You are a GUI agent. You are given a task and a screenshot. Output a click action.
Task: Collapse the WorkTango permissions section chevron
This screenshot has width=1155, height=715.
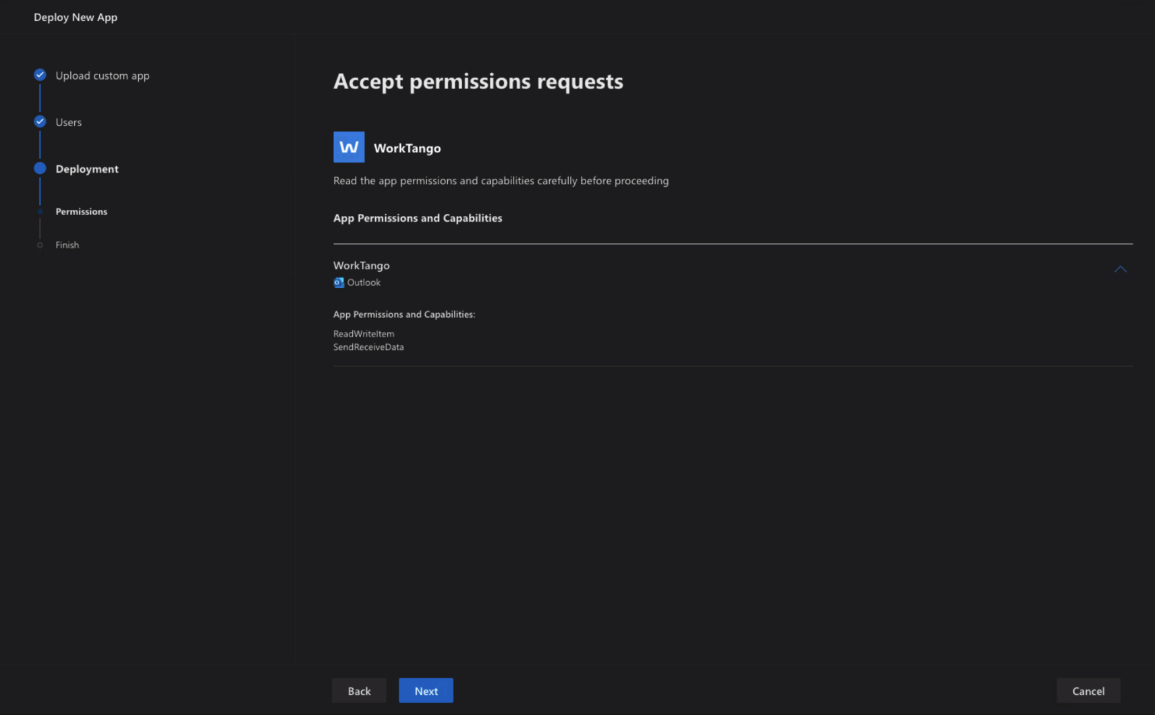coord(1121,269)
